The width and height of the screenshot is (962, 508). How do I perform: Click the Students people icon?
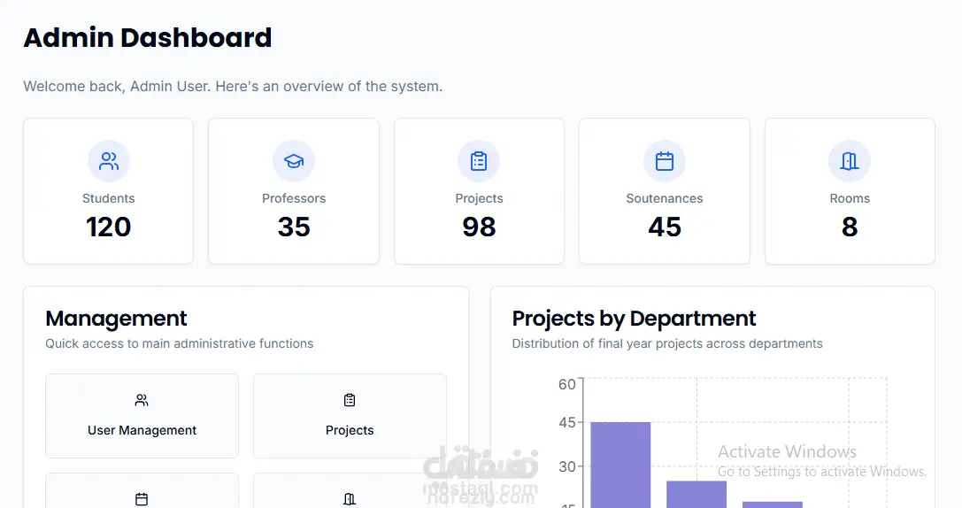(x=109, y=161)
